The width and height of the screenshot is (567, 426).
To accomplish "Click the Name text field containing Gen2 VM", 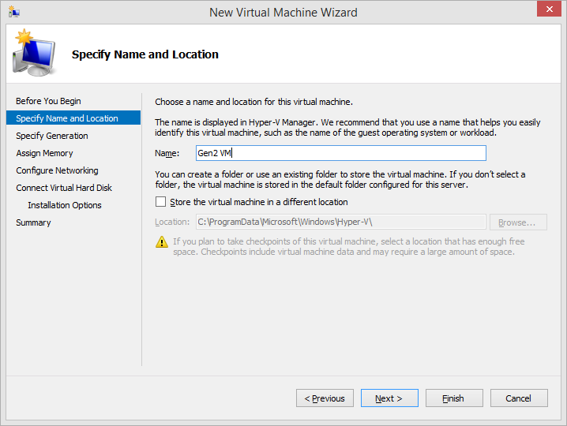I will (340, 153).
